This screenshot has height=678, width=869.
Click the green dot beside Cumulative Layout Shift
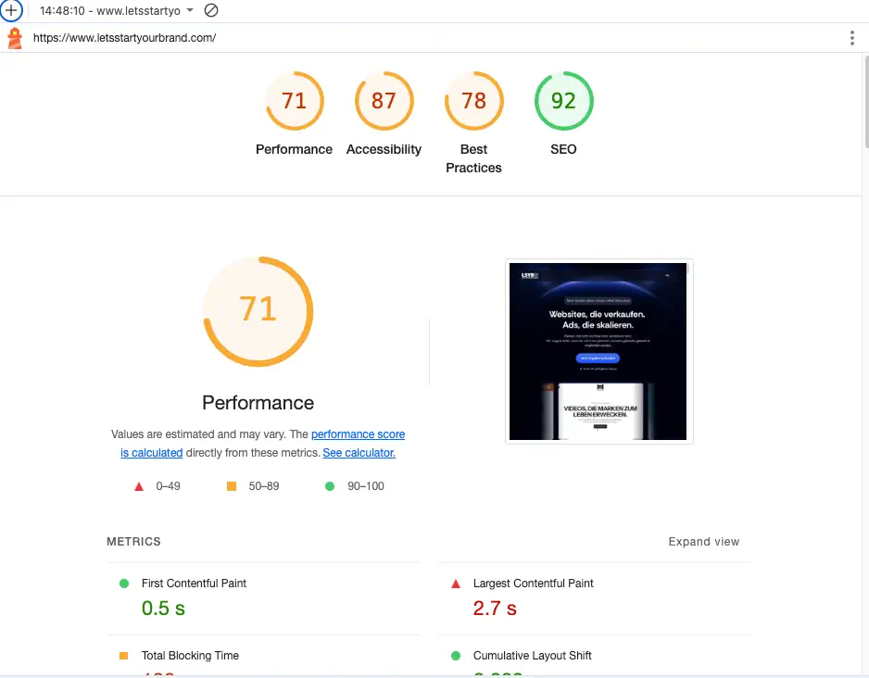pyautogui.click(x=456, y=656)
